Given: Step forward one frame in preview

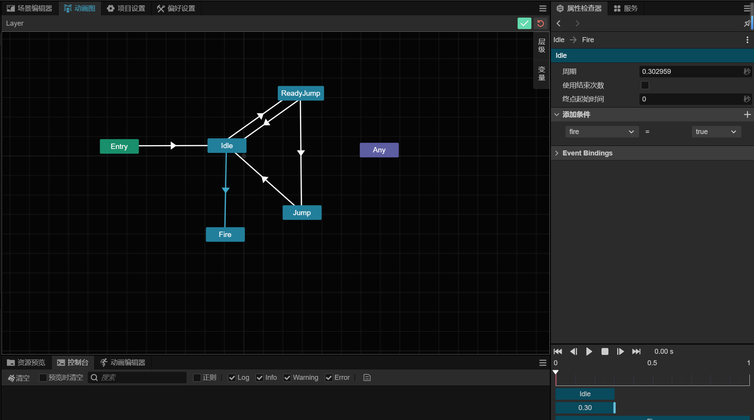Looking at the screenshot, I should [620, 351].
